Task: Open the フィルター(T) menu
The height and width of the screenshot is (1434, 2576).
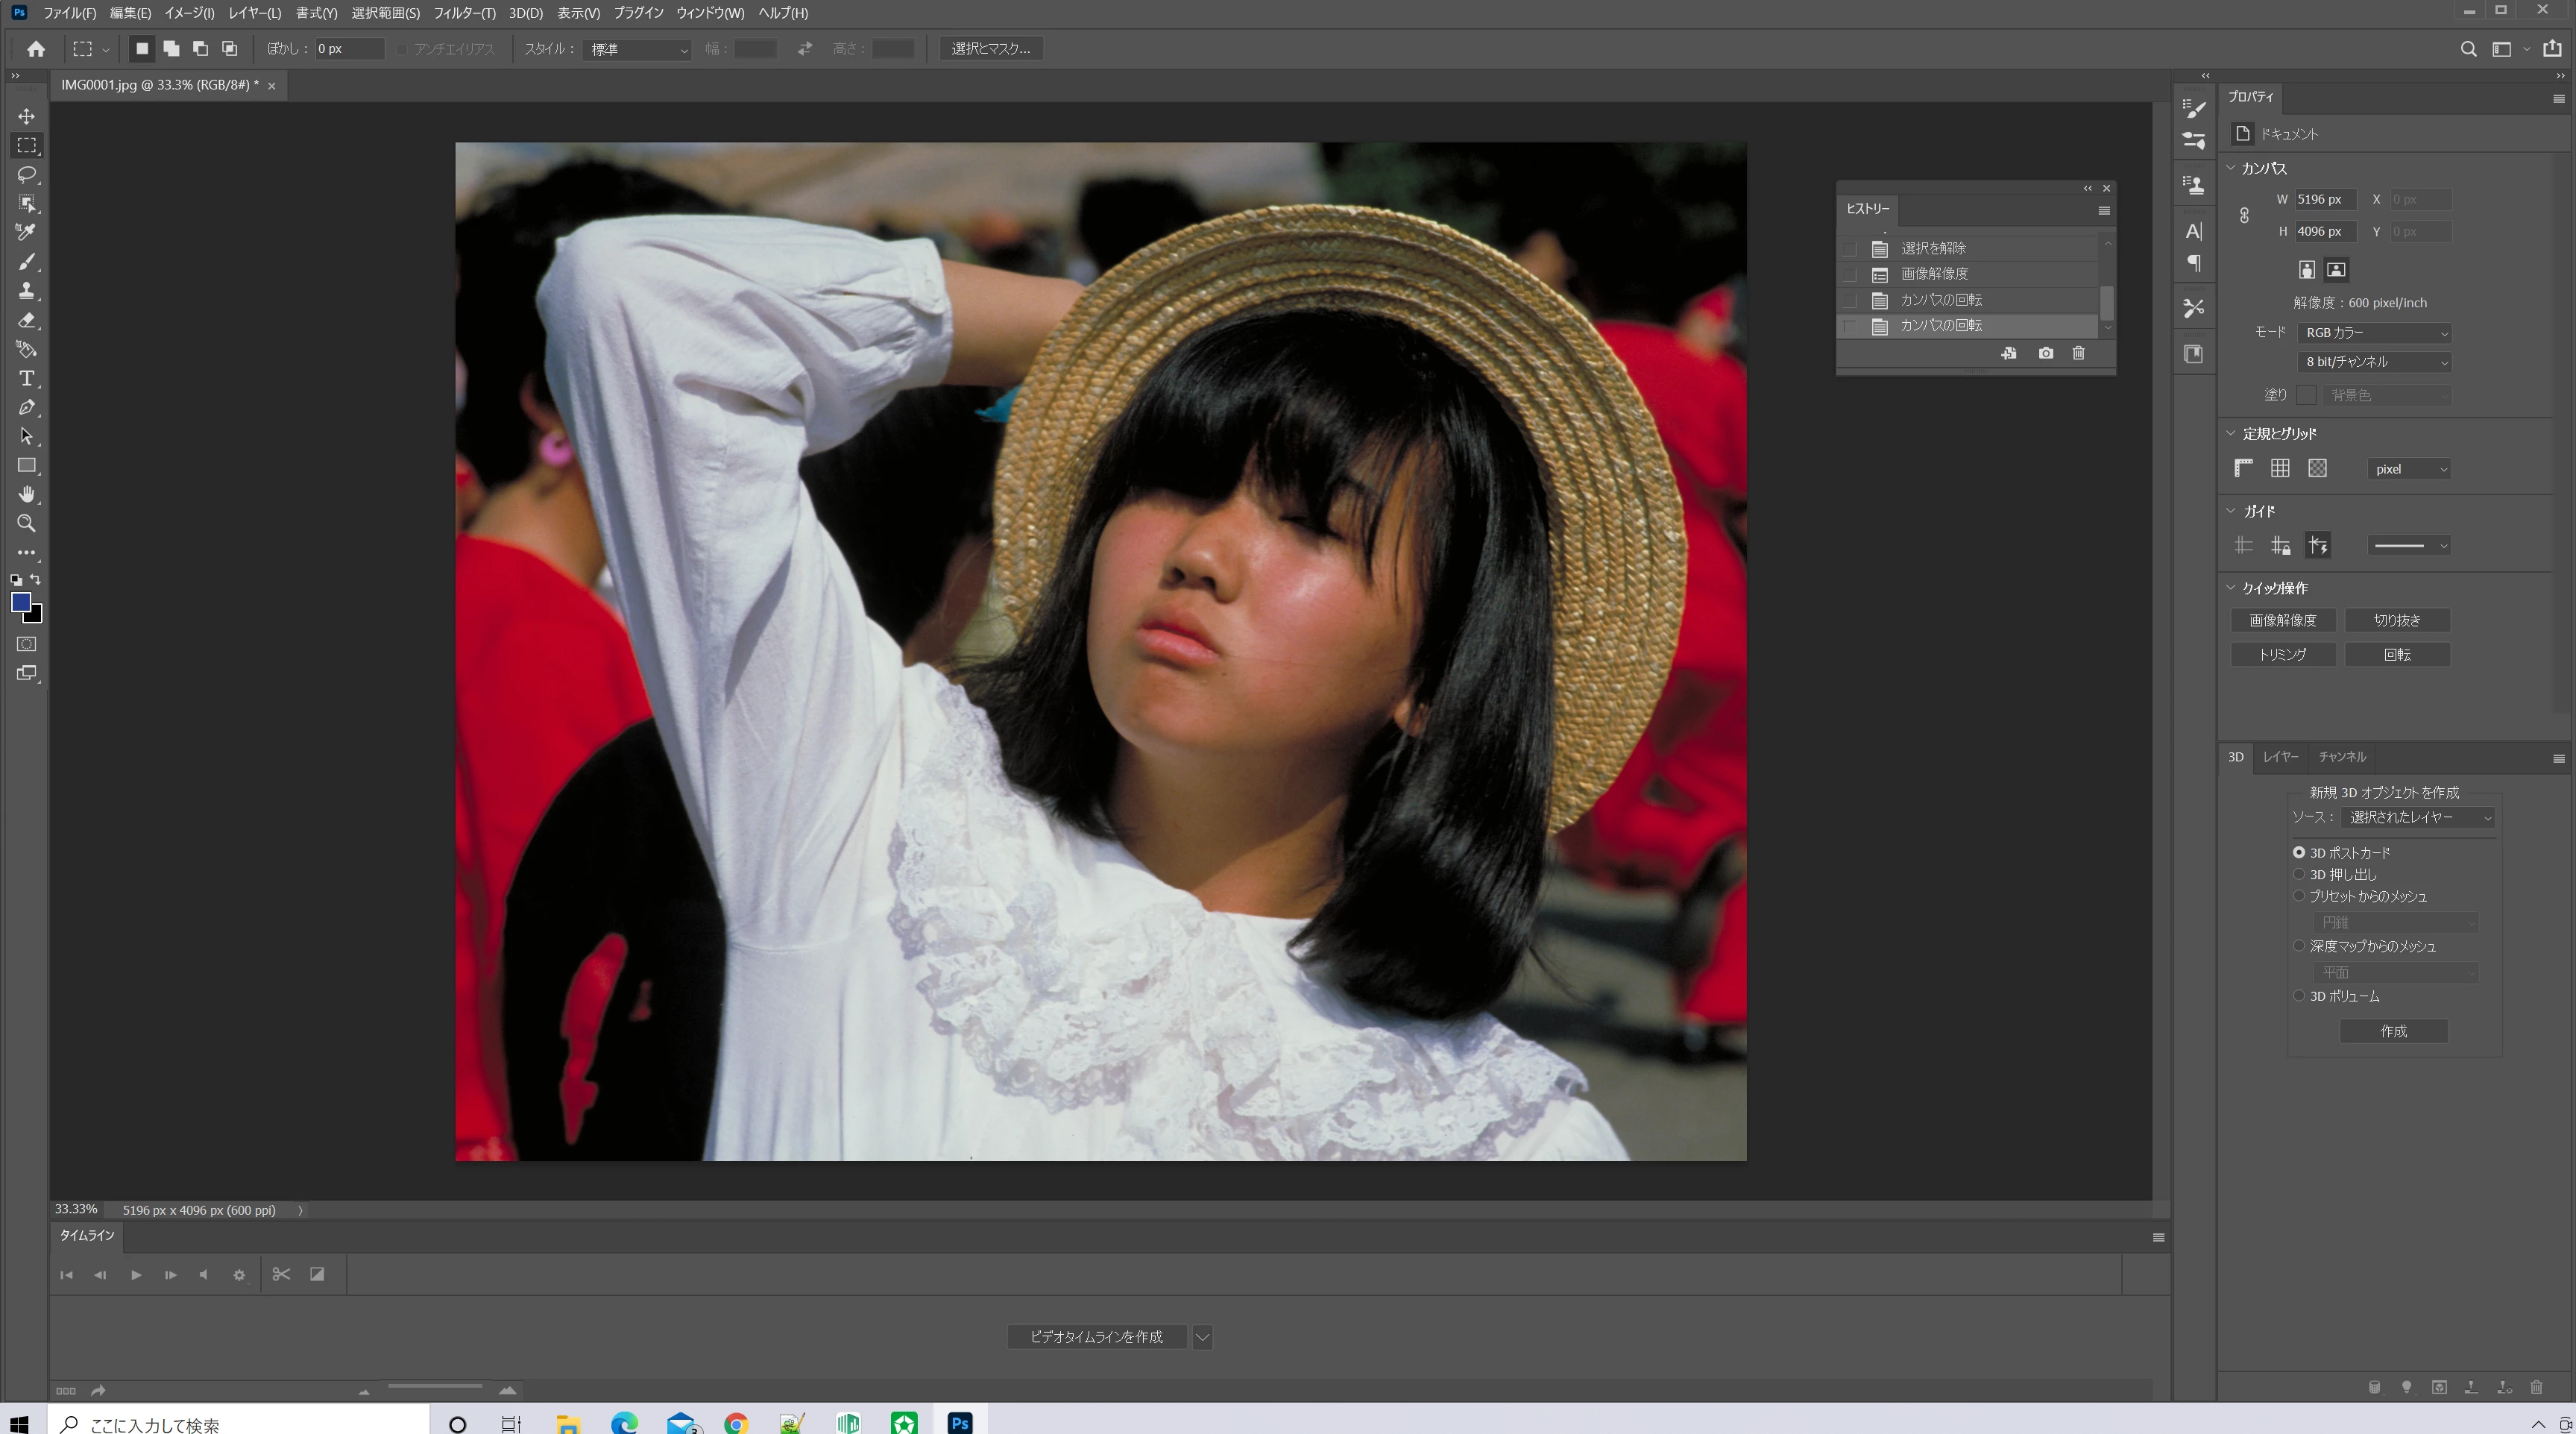Action: pyautogui.click(x=464, y=13)
